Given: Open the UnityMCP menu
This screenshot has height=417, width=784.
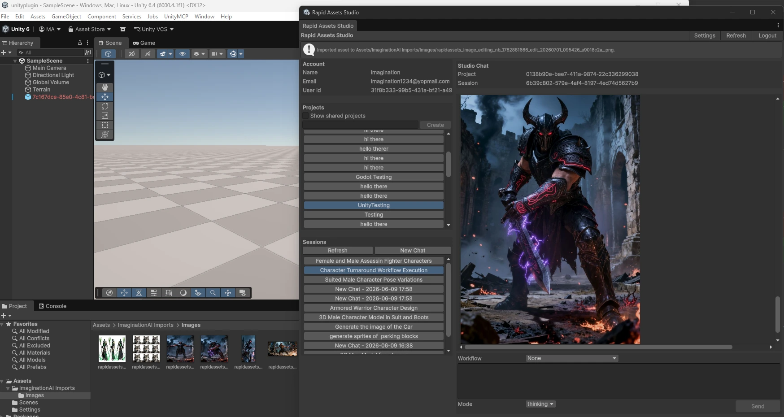Looking at the screenshot, I should pos(176,17).
